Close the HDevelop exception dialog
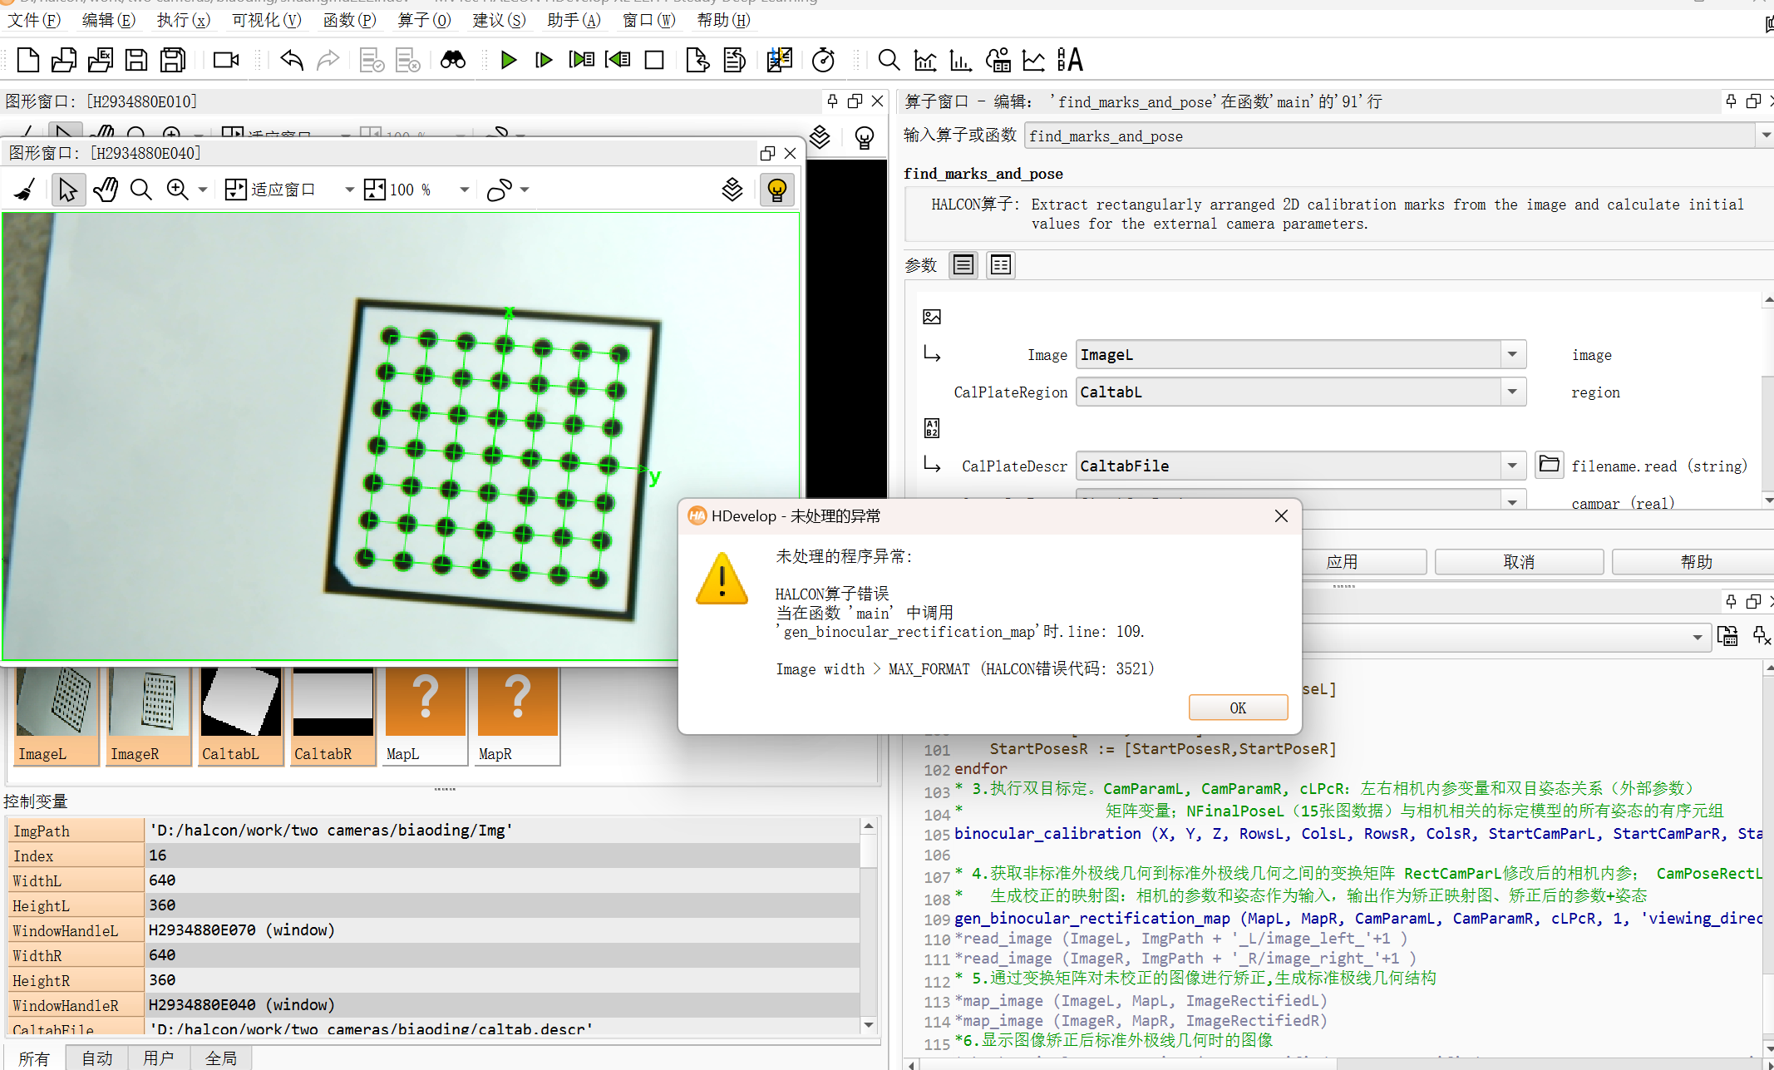This screenshot has width=1774, height=1070. pos(1281,516)
